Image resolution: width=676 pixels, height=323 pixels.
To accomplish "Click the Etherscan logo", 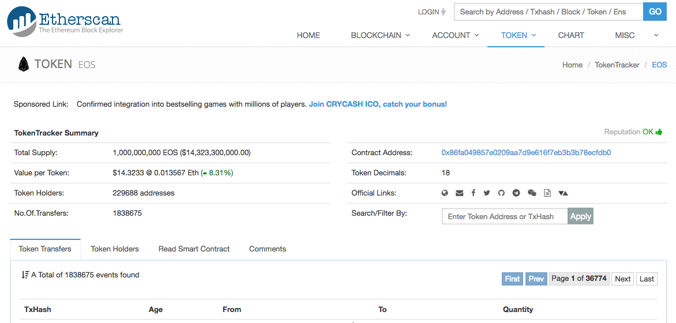I will click(x=65, y=21).
